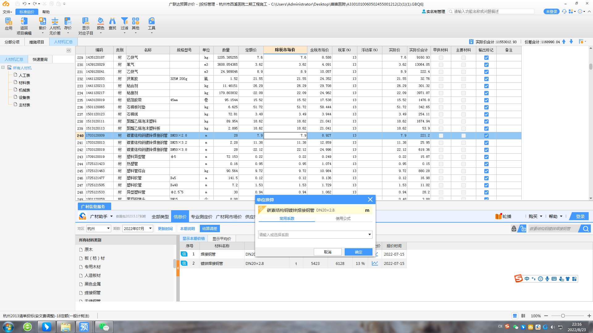The width and height of the screenshot is (593, 333).
Task: Click the 结算调差 button
Action: coord(210,228)
